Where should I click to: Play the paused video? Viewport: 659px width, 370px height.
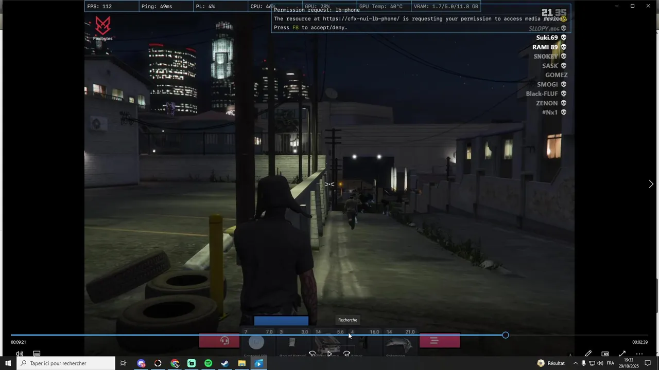click(x=329, y=354)
